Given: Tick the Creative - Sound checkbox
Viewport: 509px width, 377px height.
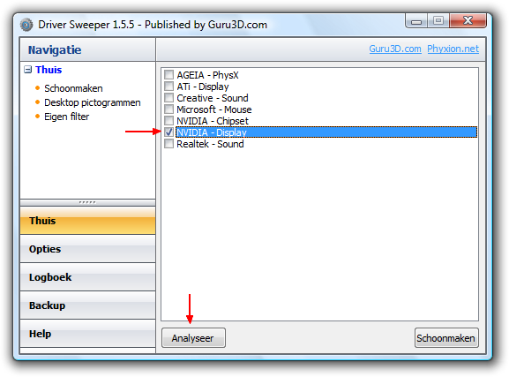Looking at the screenshot, I should 168,97.
